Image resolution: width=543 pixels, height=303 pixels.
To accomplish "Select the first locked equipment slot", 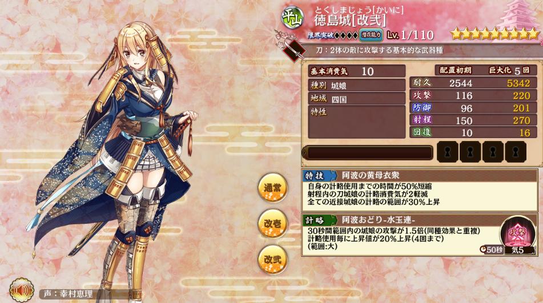I will (448, 152).
